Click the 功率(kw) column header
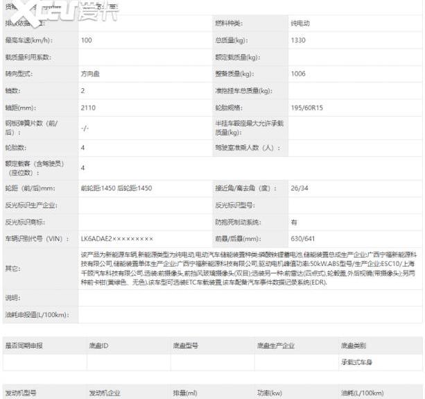Viewport: 425px width, 399px height. (270, 393)
